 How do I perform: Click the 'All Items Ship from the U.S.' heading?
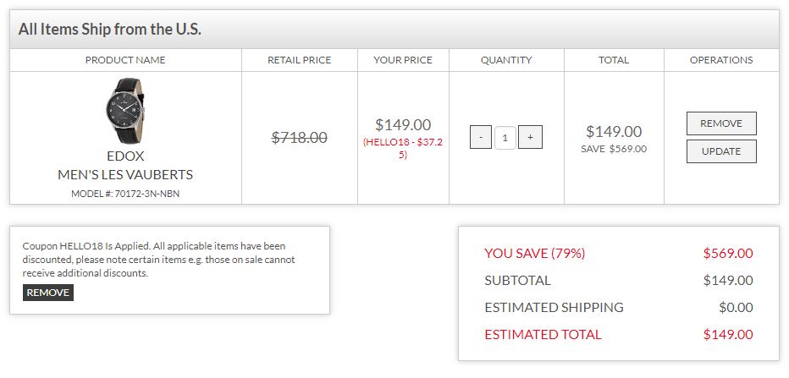110,30
